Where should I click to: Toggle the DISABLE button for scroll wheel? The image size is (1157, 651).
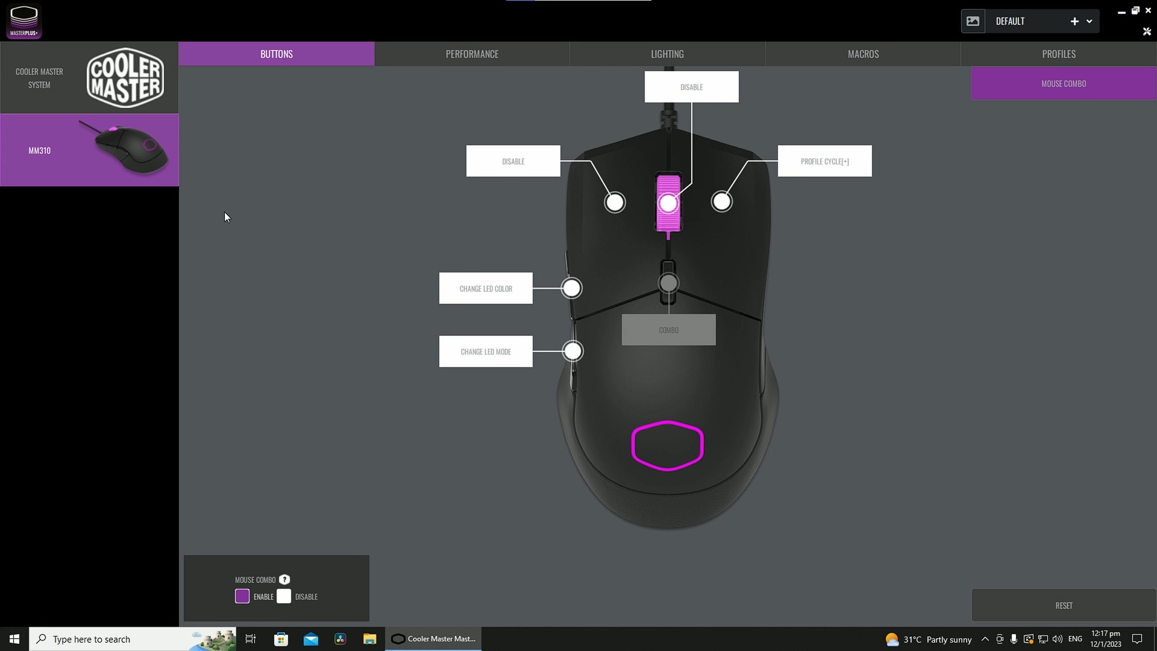[x=691, y=86]
